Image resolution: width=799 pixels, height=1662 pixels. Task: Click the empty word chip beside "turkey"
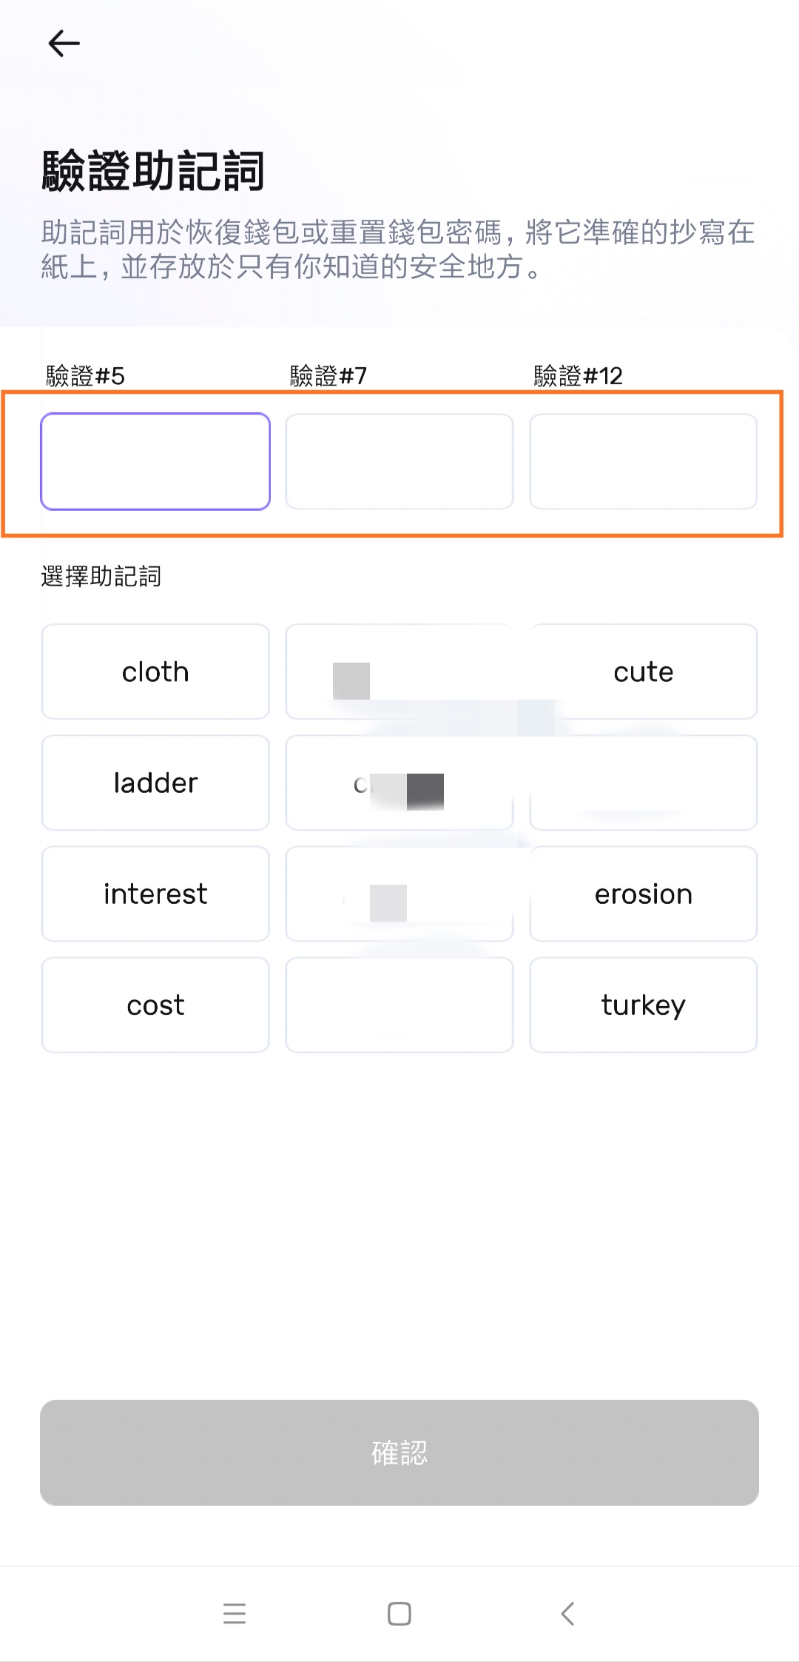399,1005
